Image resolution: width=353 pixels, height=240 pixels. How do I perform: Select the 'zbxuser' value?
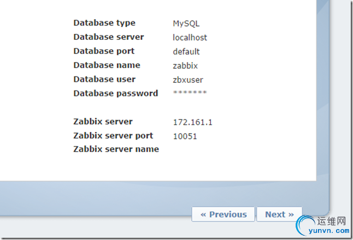pos(188,80)
